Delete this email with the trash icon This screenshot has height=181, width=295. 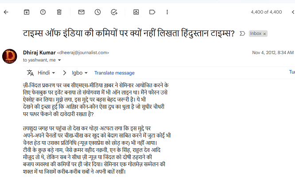59,12
